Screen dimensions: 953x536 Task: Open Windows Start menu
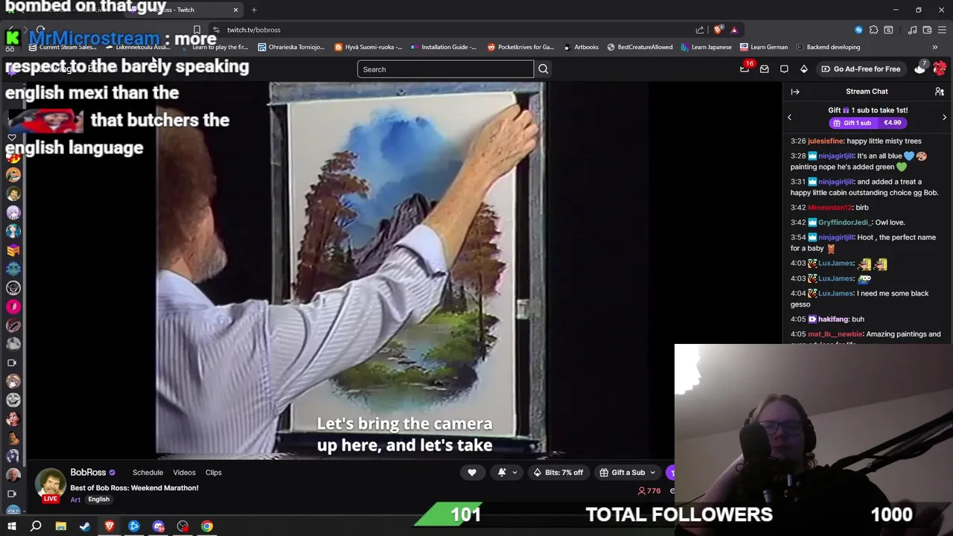point(11,526)
